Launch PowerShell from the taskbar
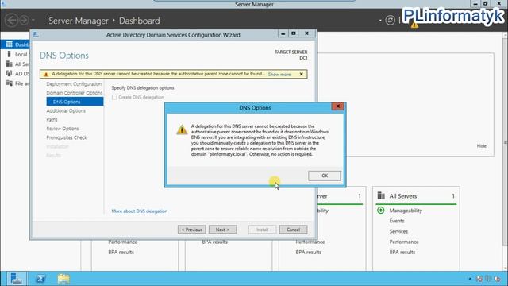 coord(40,279)
